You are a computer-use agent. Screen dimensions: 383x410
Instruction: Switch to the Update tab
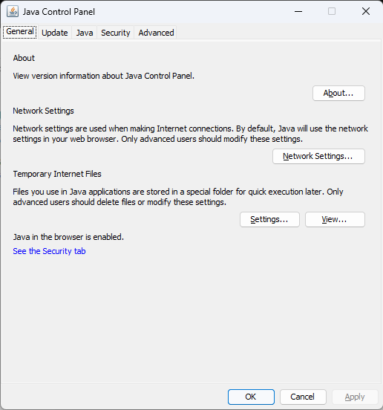(55, 33)
